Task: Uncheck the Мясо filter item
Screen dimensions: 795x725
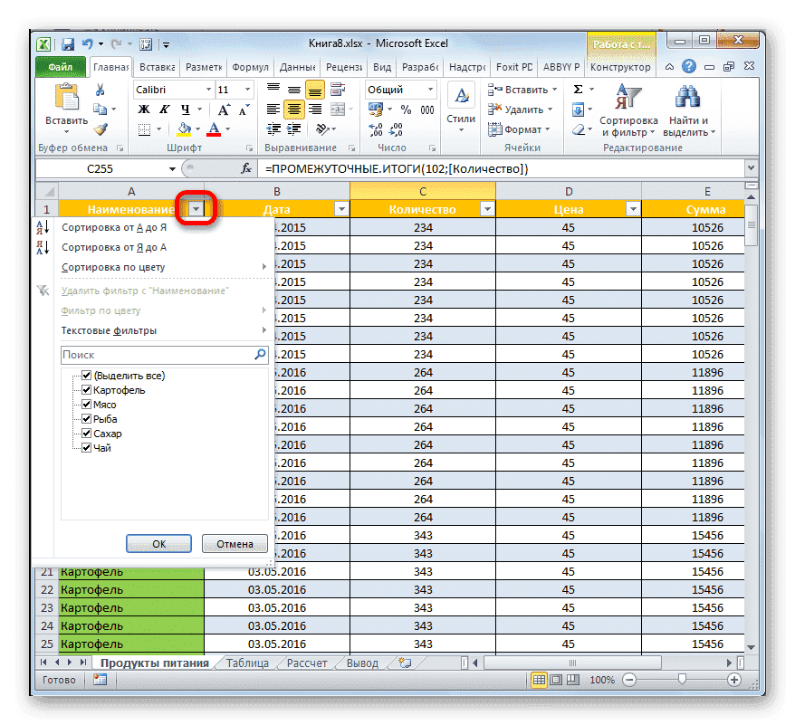Action: (86, 404)
